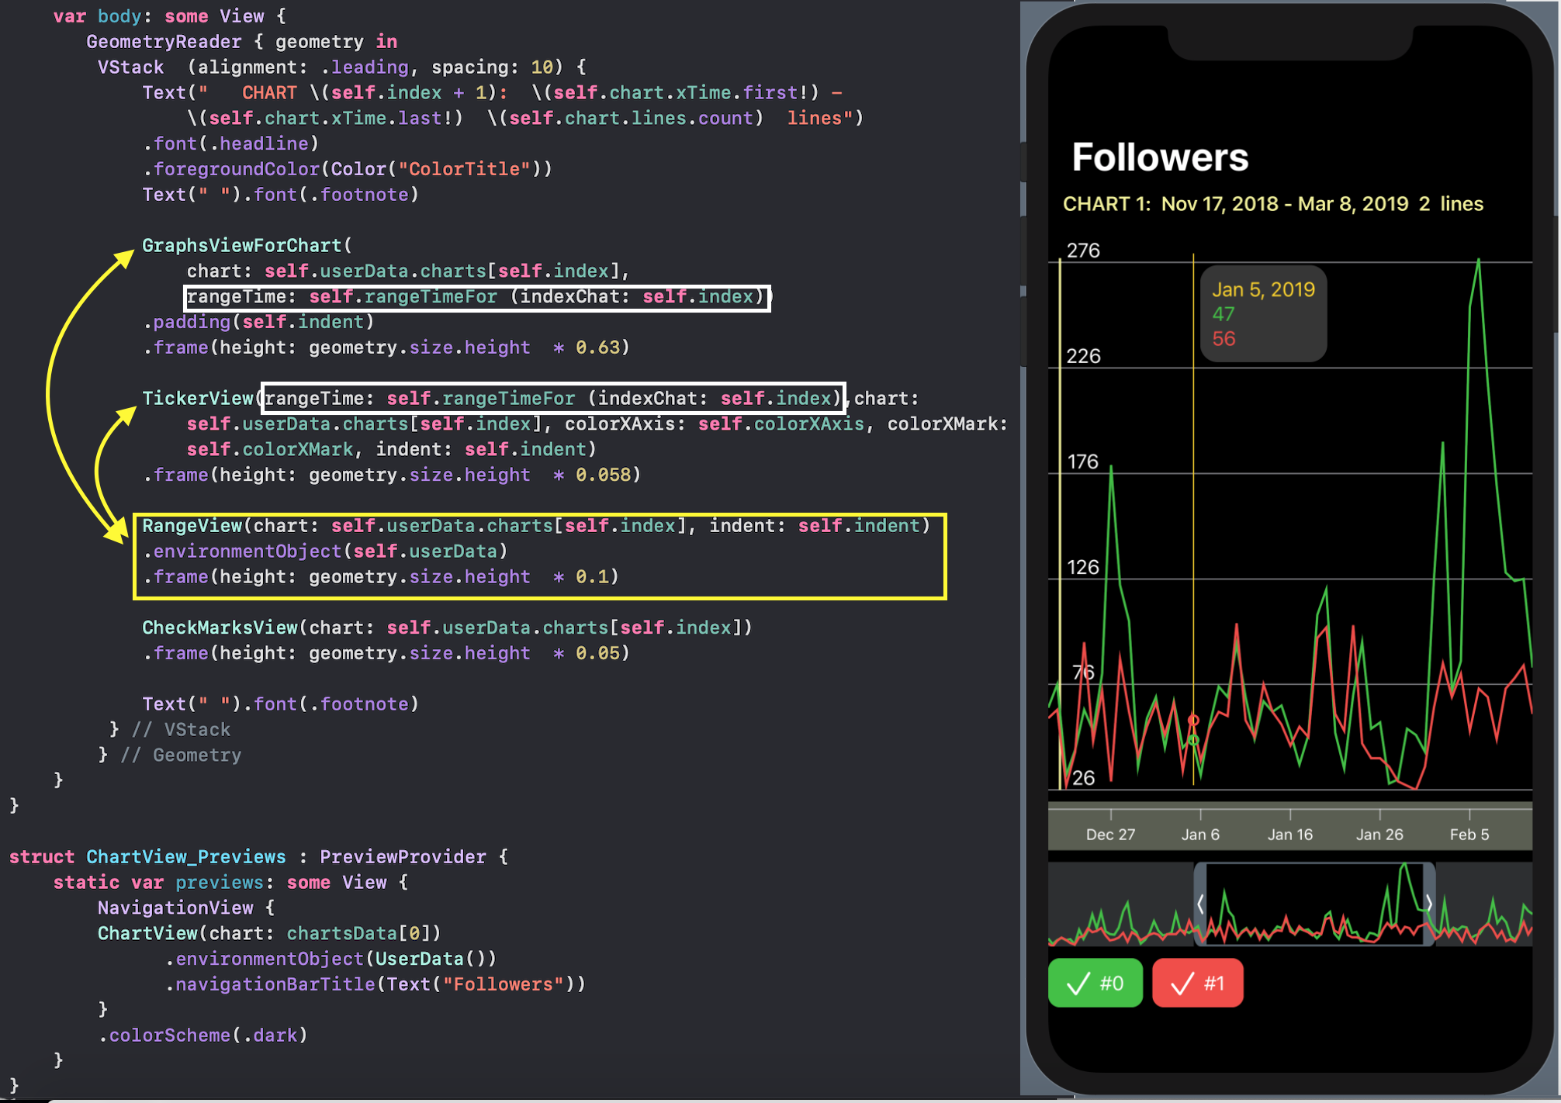Tap the Dec 27 label on the time axis
Image resolution: width=1561 pixels, height=1103 pixels.
(1110, 834)
